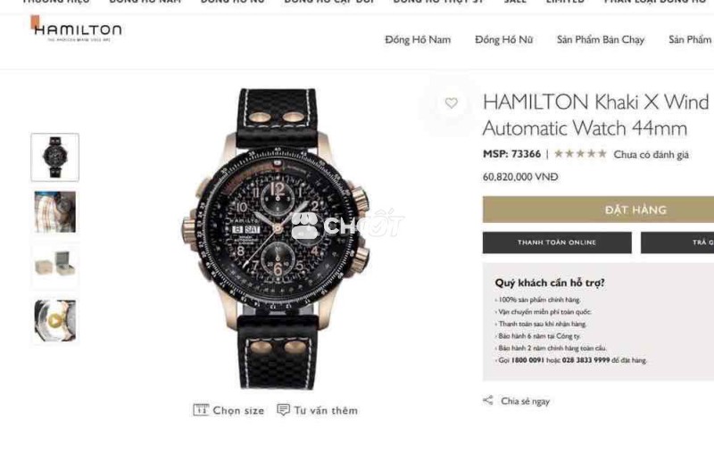714x452 pixels.
Task: Click the main watch product image
Action: (x=278, y=239)
